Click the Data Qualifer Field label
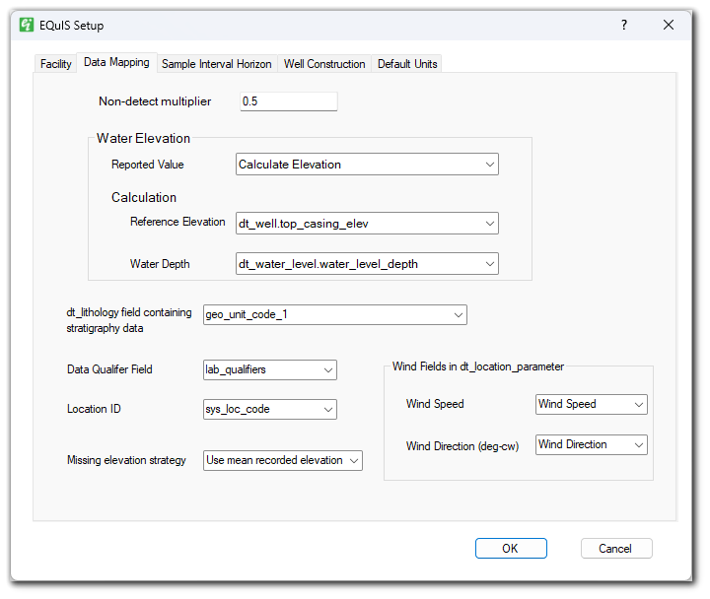The width and height of the screenshot is (710, 599). 109,369
